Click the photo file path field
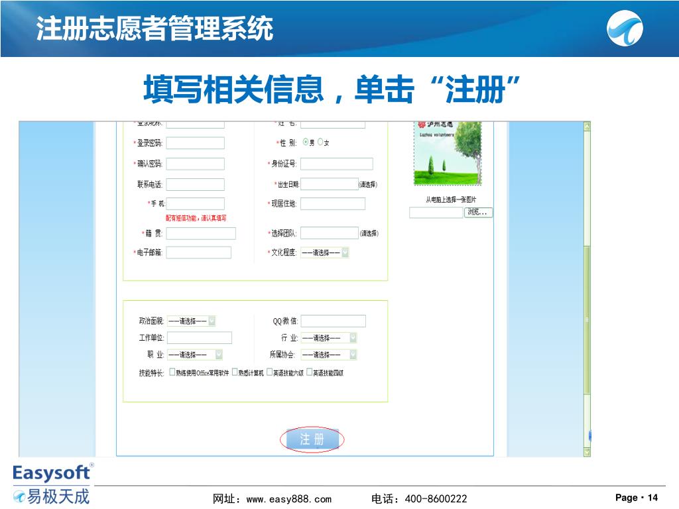This screenshot has height=509, width=679. [x=436, y=213]
